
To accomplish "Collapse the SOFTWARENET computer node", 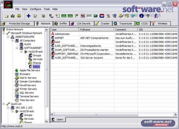I will point(17,48).
